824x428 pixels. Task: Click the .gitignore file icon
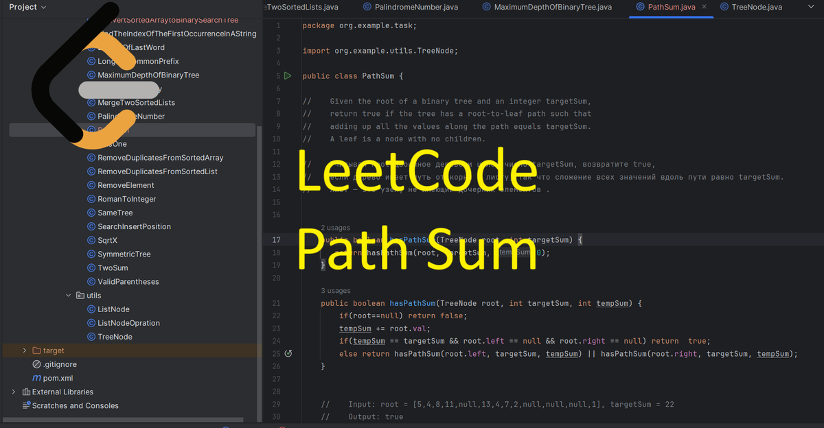pos(37,364)
